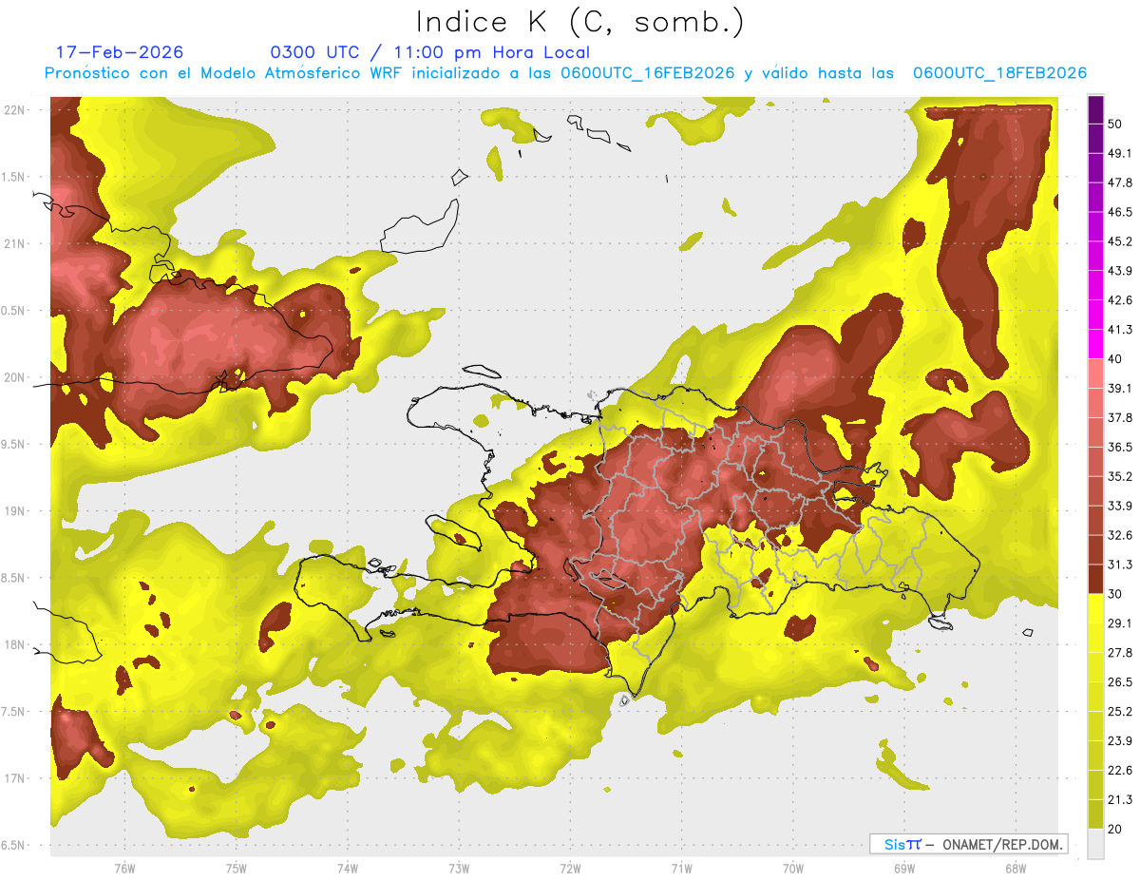This screenshot has width=1140, height=881.
Task: Click the colorbar value '20'
Action: coord(1116,829)
